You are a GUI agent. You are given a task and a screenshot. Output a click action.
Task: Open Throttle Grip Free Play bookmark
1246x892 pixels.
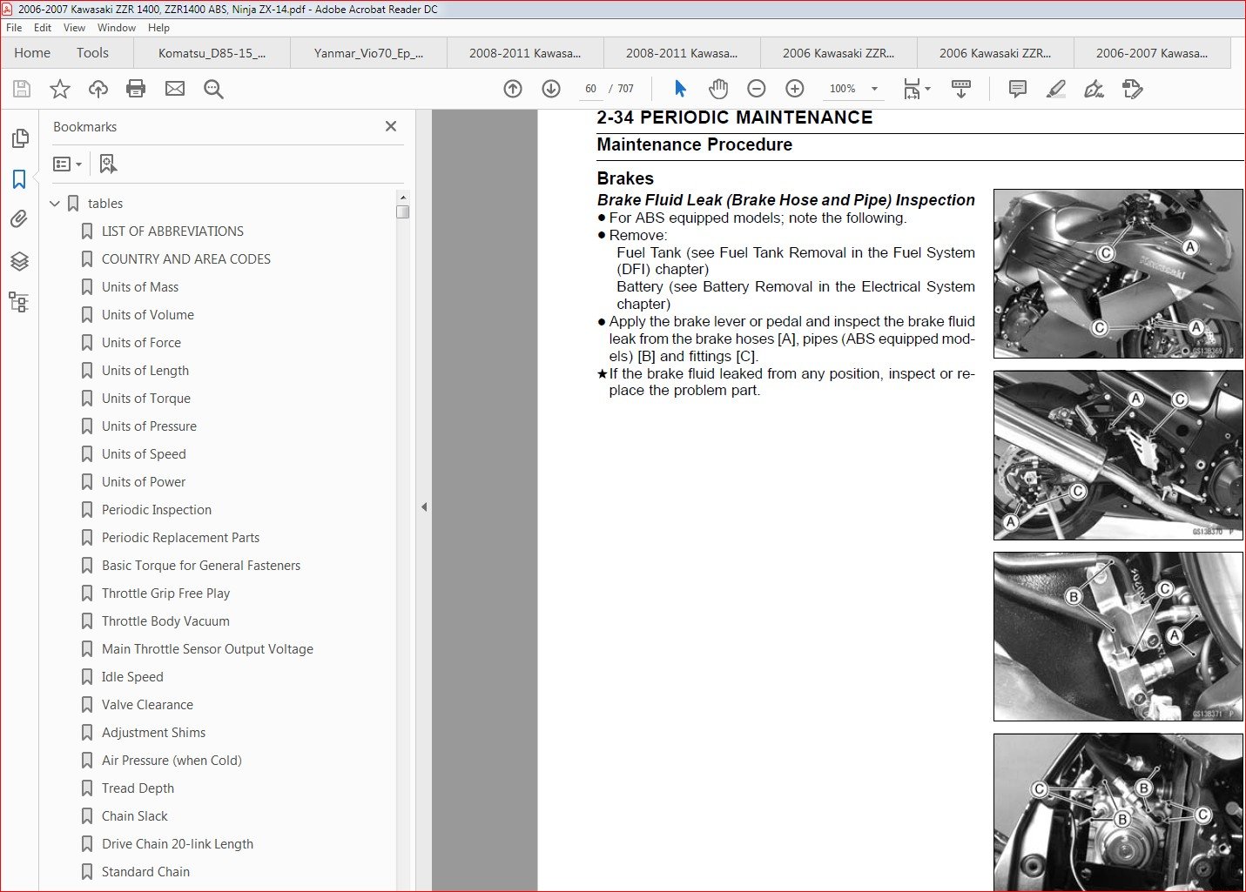click(x=165, y=594)
